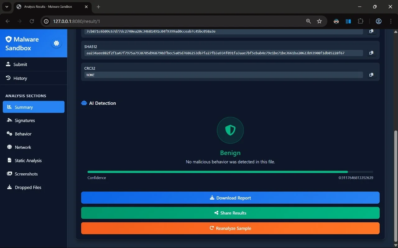Close the Analysis Results browser tab
The height and width of the screenshot is (248, 398).
[86, 7]
